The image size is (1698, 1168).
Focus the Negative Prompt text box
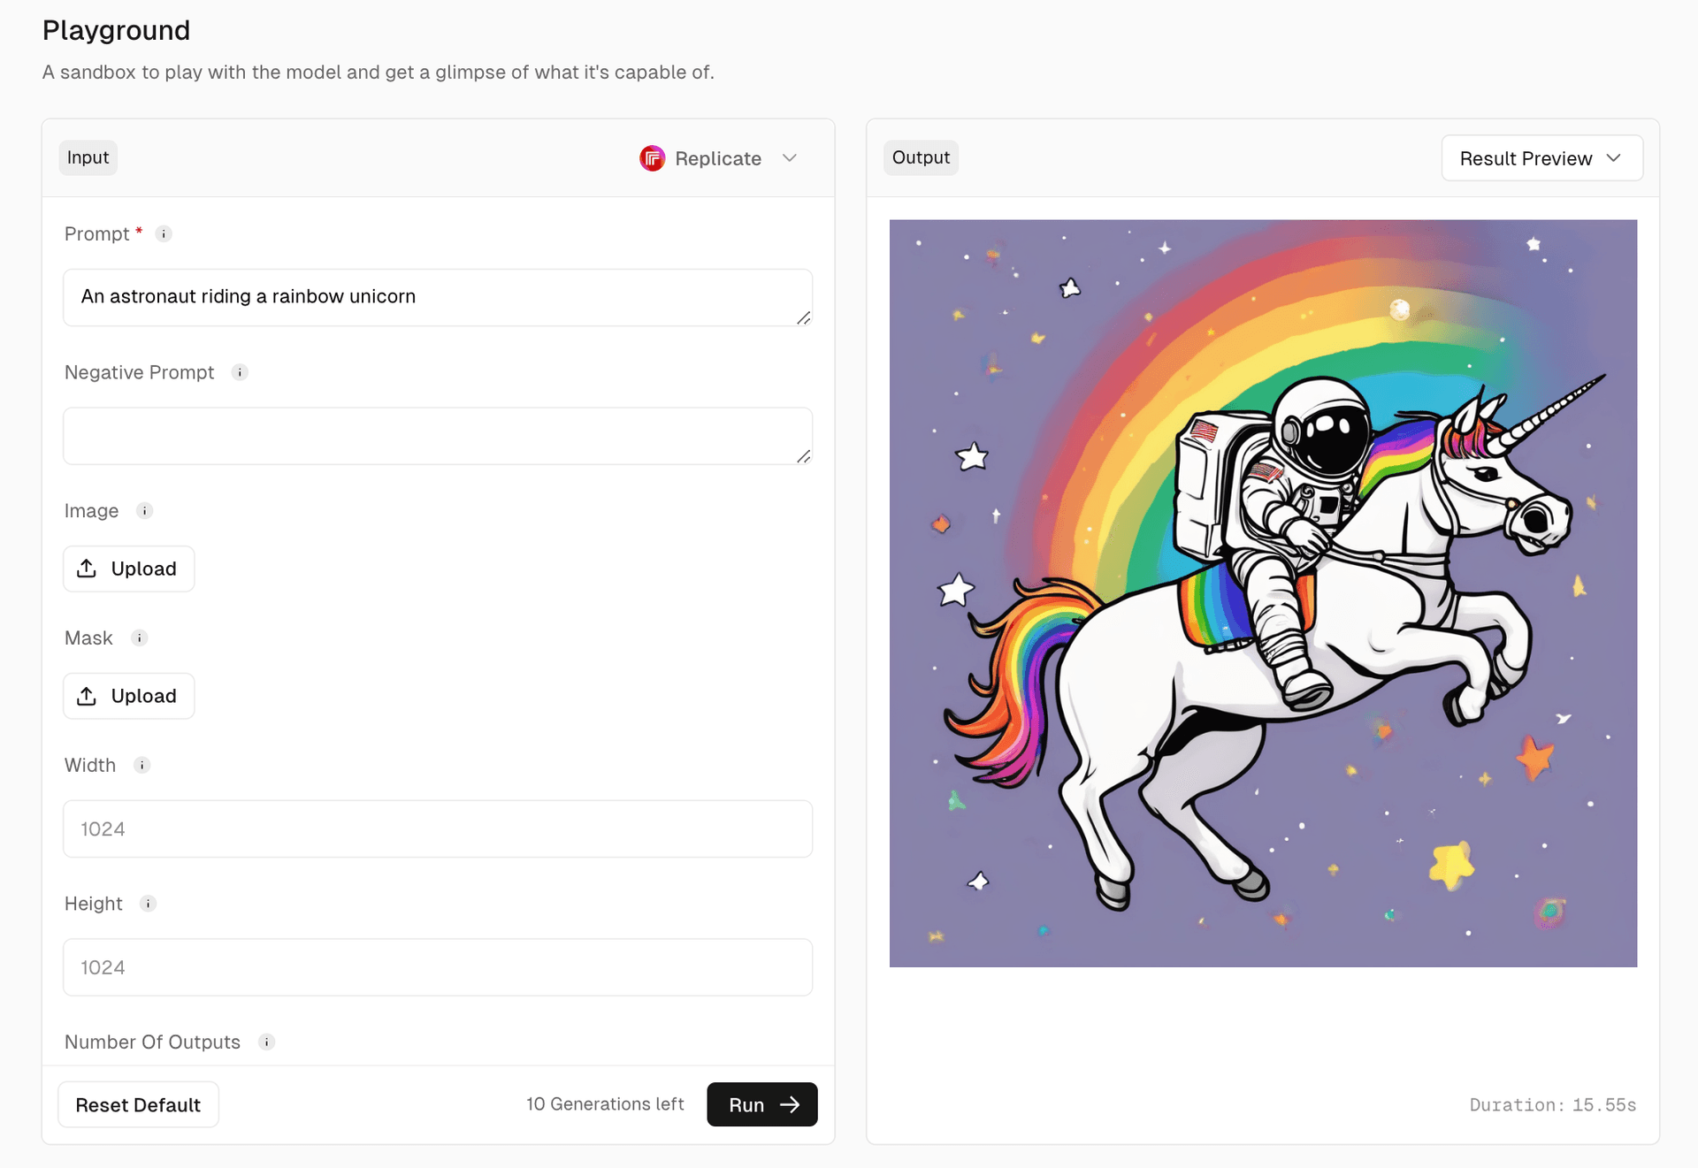pyautogui.click(x=437, y=436)
